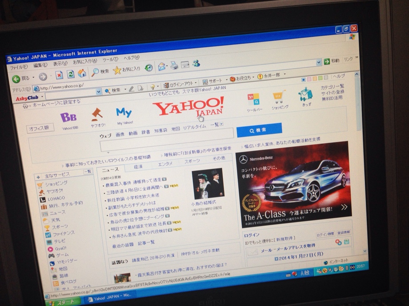Choose the green theme color square
The image size is (409, 306).
pyautogui.click(x=320, y=78)
